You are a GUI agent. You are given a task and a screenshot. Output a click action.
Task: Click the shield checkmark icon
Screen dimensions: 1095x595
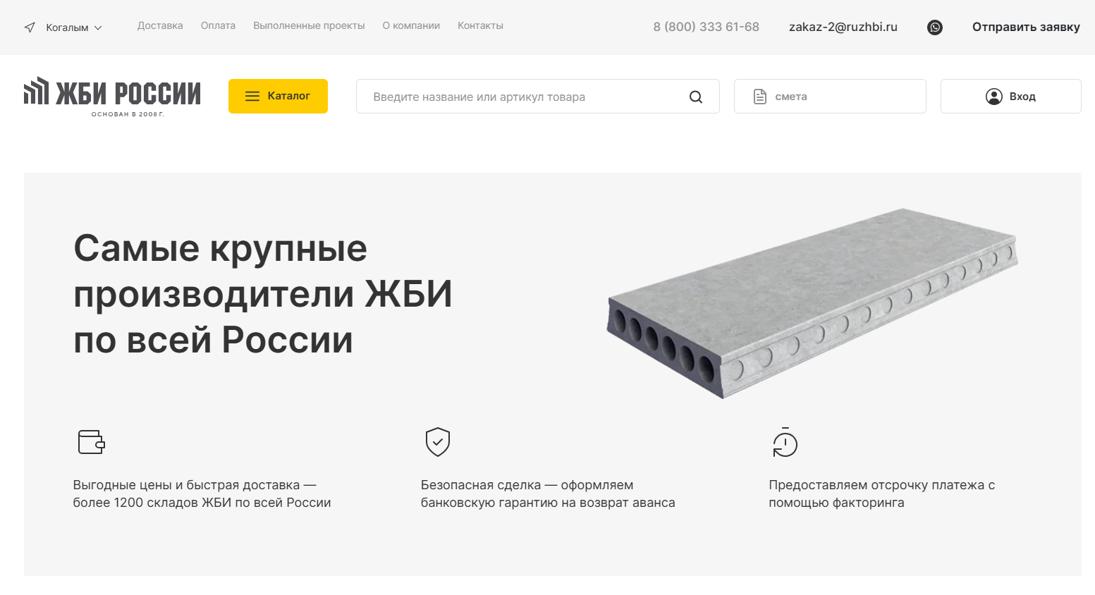[x=438, y=442]
